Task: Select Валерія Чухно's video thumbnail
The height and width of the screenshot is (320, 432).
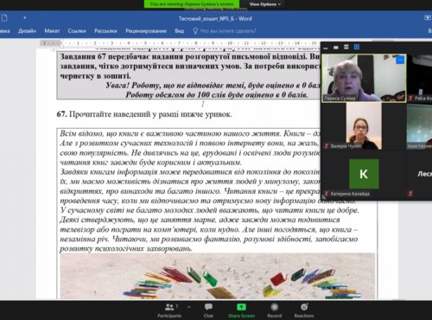Action: tap(364, 126)
